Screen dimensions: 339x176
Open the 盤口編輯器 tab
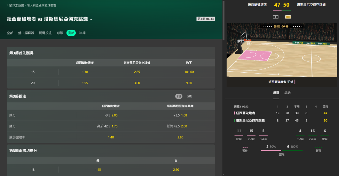[x=26, y=33]
